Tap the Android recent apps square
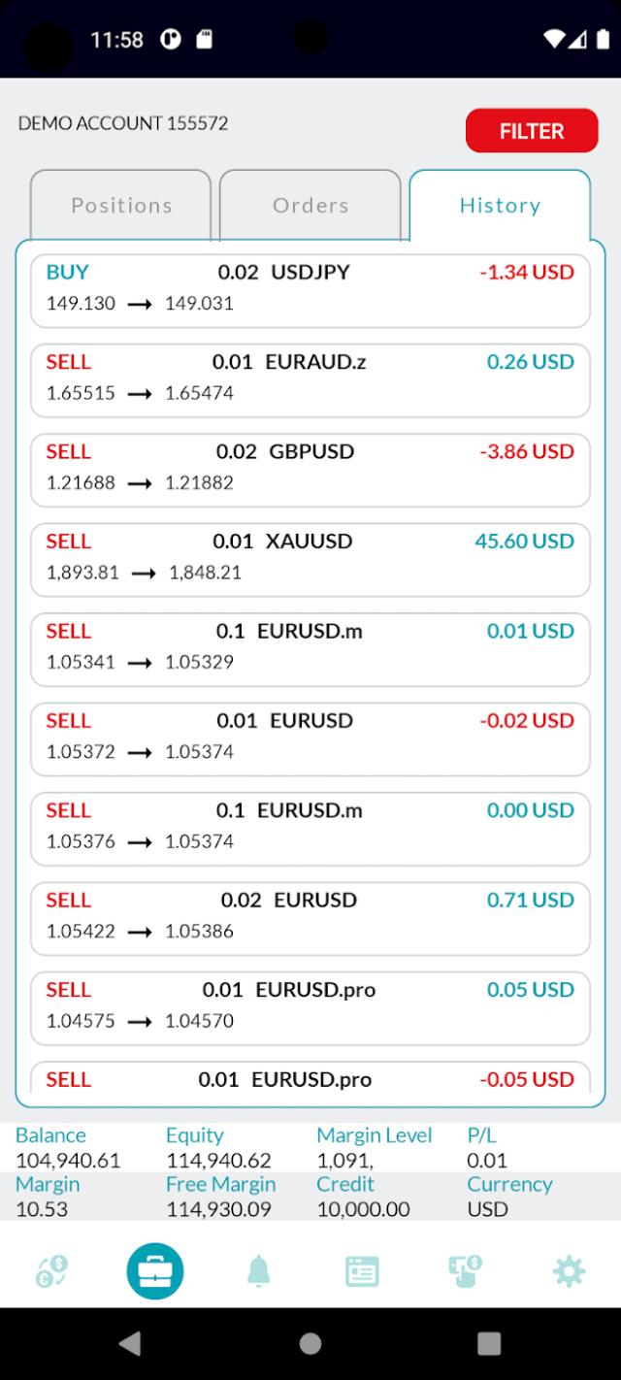This screenshot has height=1380, width=621. point(490,1343)
